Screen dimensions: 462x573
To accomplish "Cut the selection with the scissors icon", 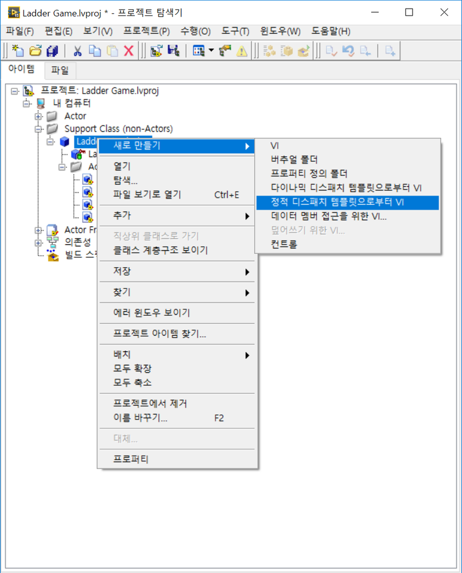I will pos(77,51).
